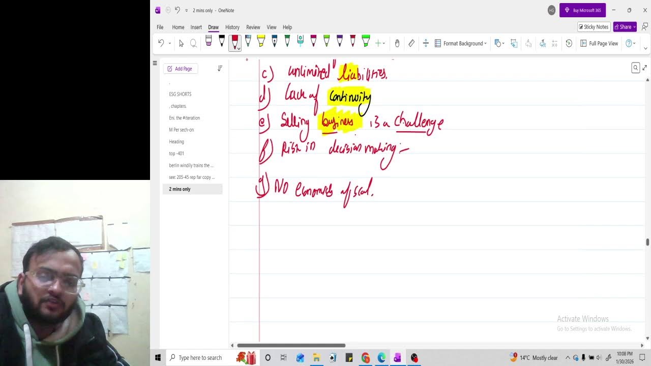Click the vertical scrollbar thumb
The image size is (651, 366).
[x=647, y=242]
